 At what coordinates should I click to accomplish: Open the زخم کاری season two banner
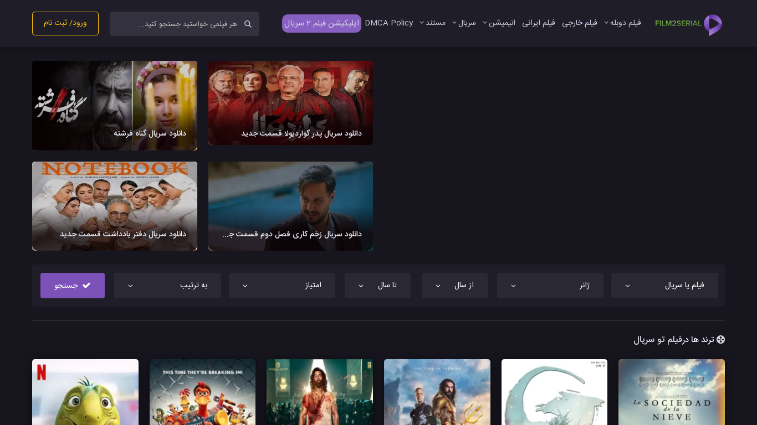(290, 206)
